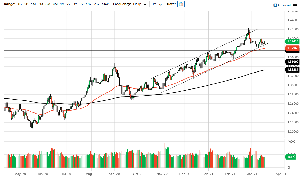The height and width of the screenshot is (177, 300).
Task: Click the 1.30000 price axis value
Action: point(293,85)
